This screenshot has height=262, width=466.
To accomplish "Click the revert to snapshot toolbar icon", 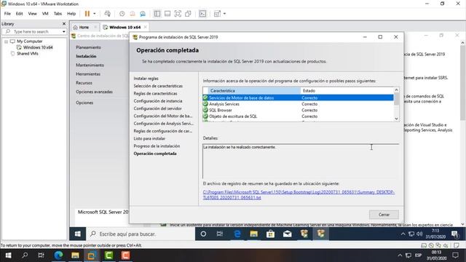I will pyautogui.click(x=133, y=14).
